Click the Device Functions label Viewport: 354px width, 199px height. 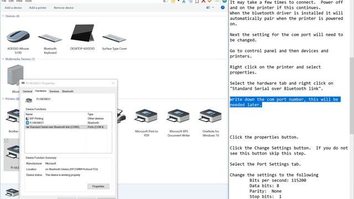[36, 109]
